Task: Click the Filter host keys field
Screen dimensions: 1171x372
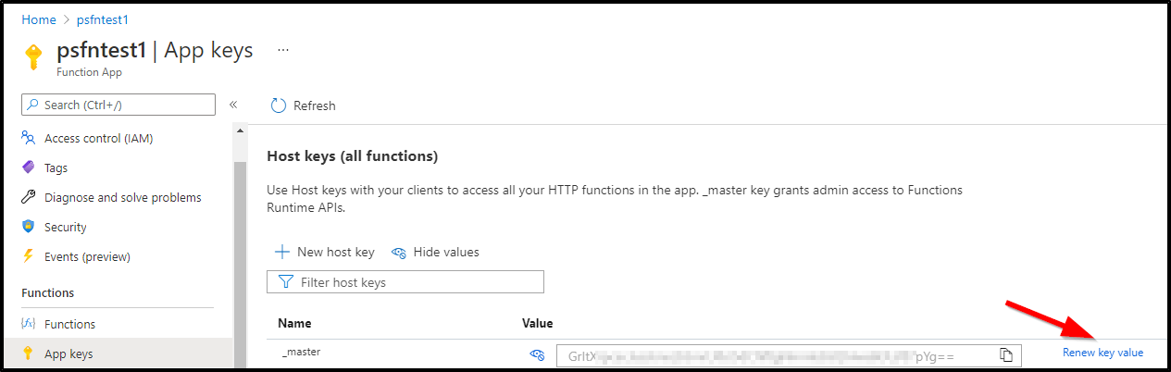Action: pyautogui.click(x=405, y=282)
